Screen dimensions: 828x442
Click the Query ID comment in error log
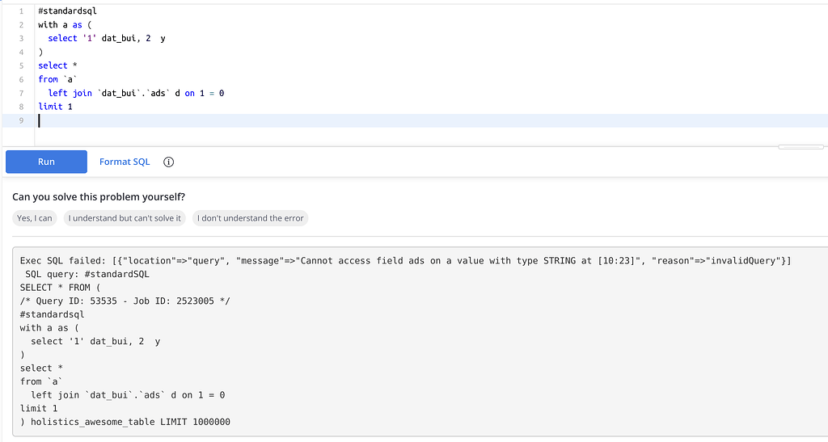tap(125, 301)
